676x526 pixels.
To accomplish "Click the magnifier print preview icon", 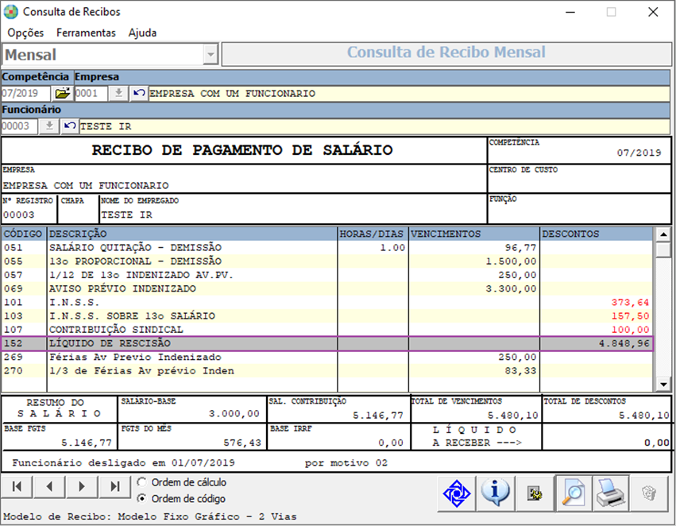I will click(x=573, y=493).
